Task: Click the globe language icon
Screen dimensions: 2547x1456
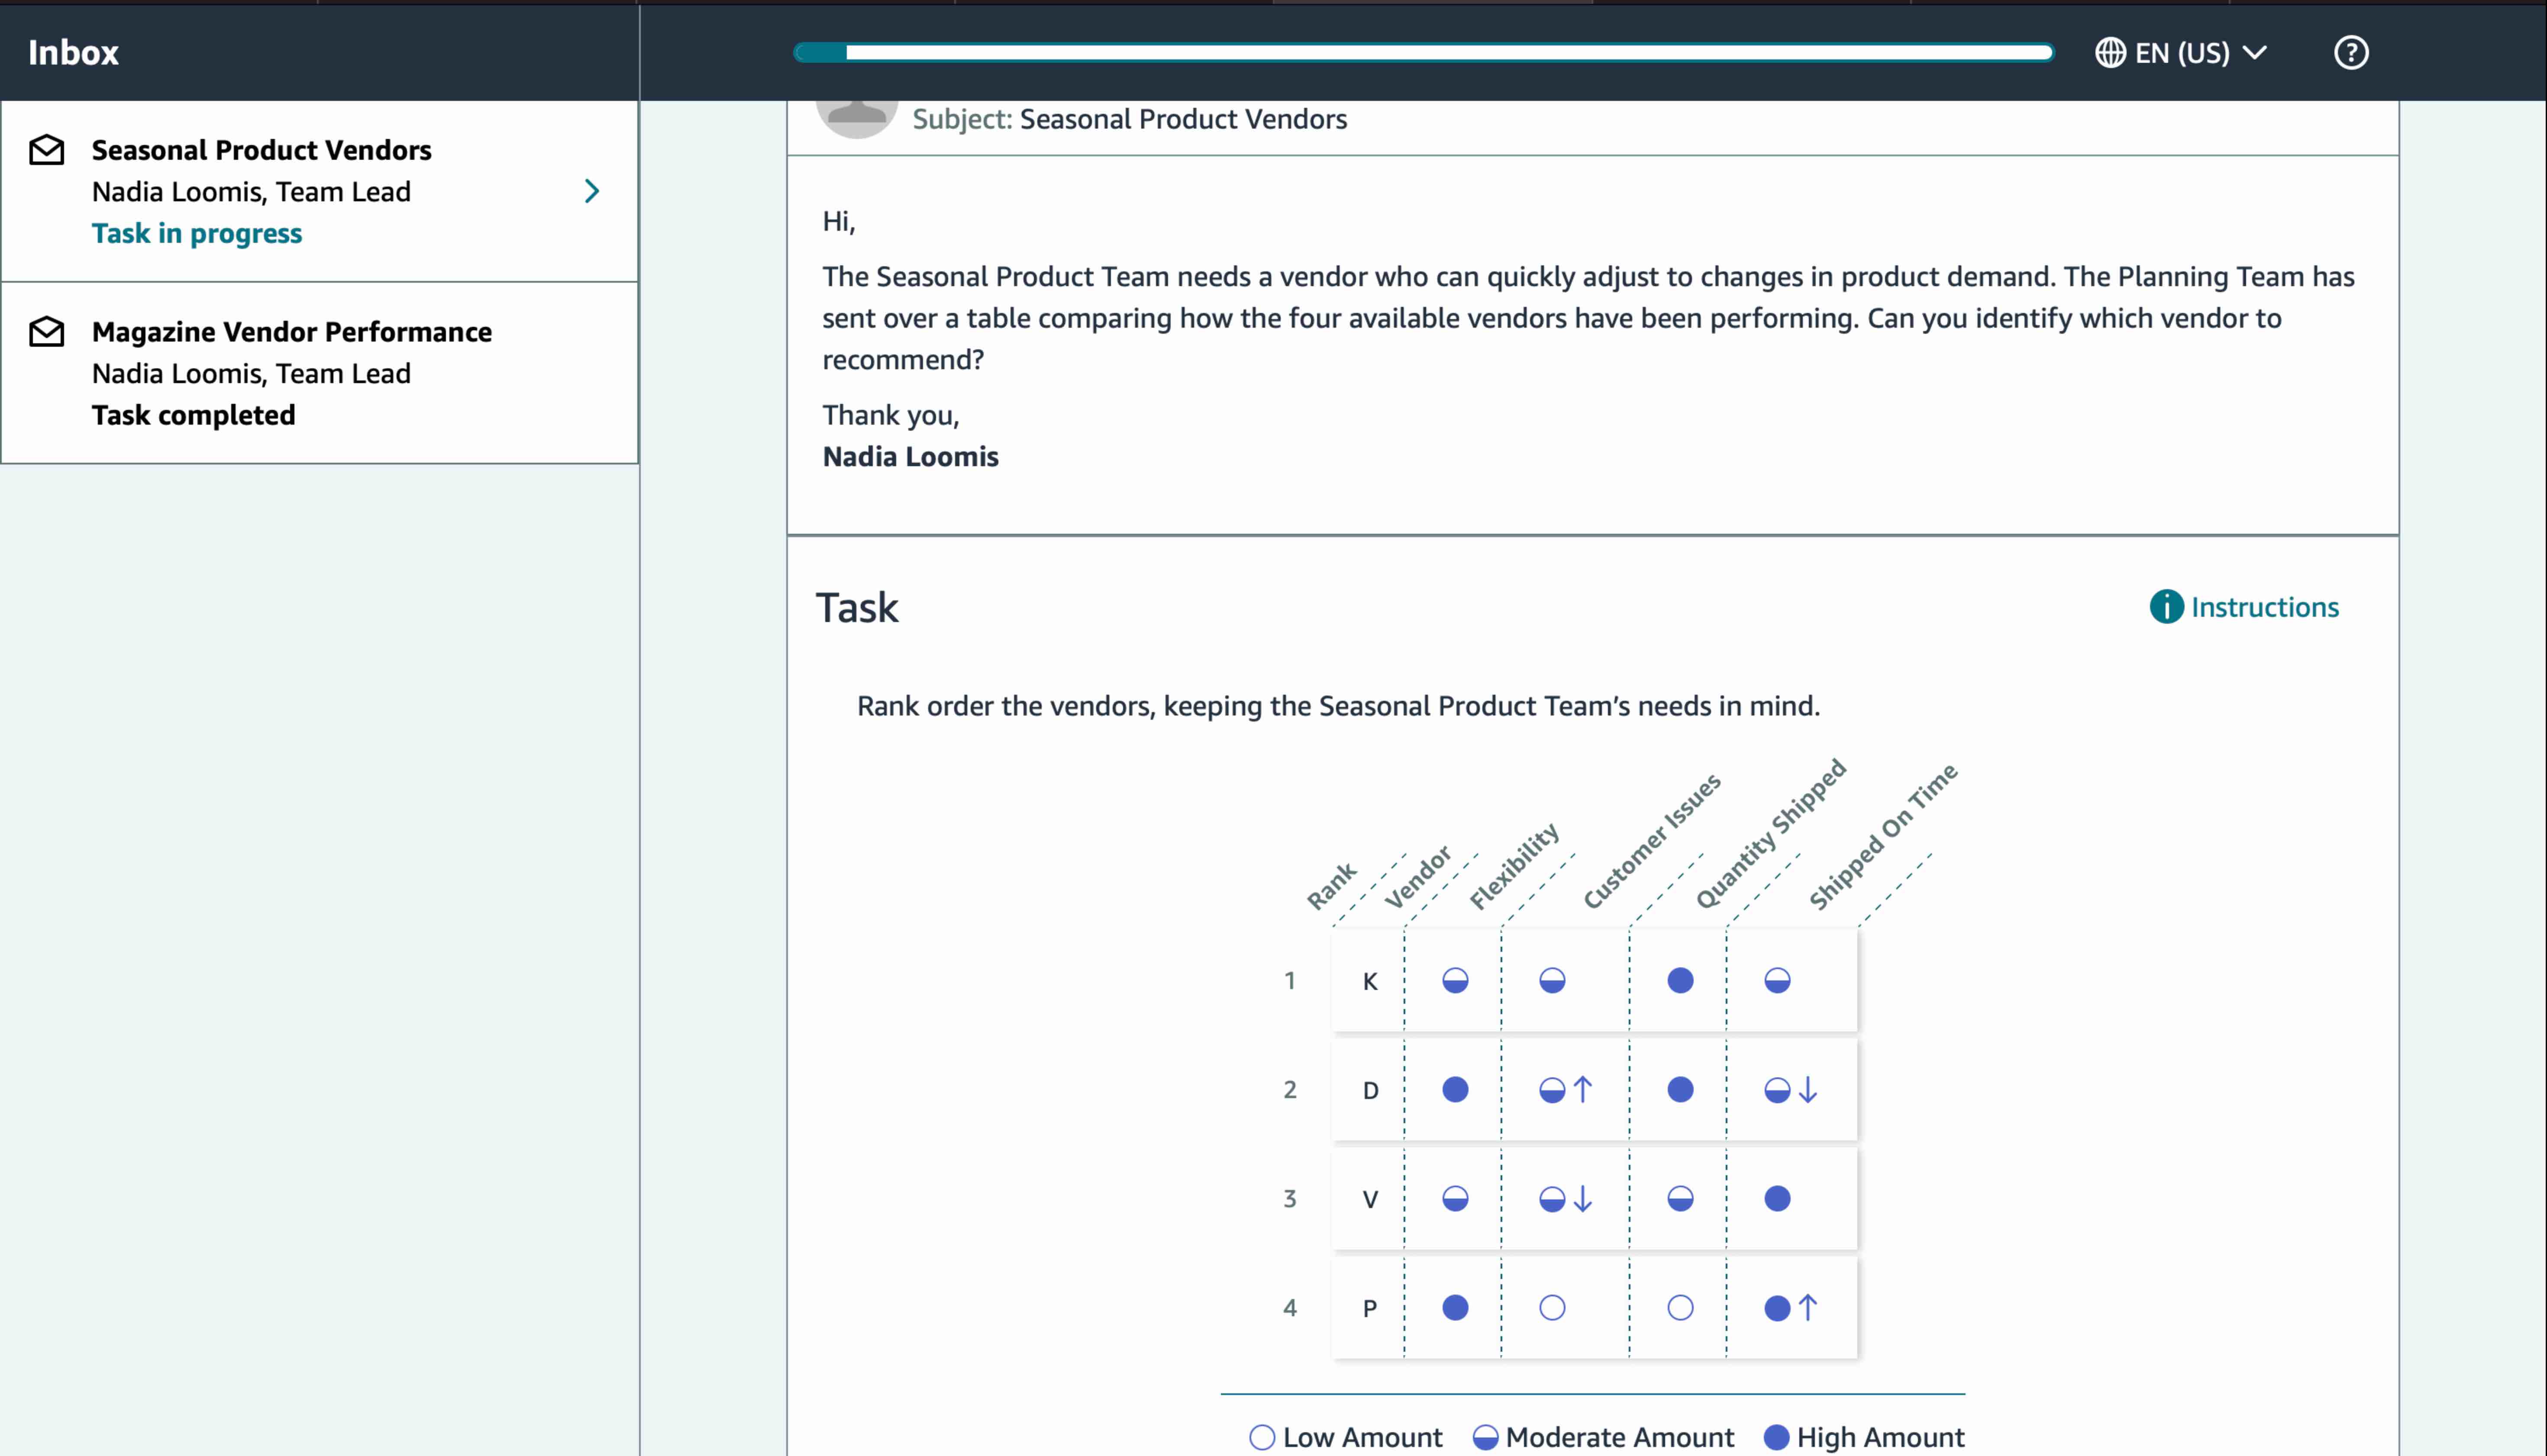Action: point(2110,52)
